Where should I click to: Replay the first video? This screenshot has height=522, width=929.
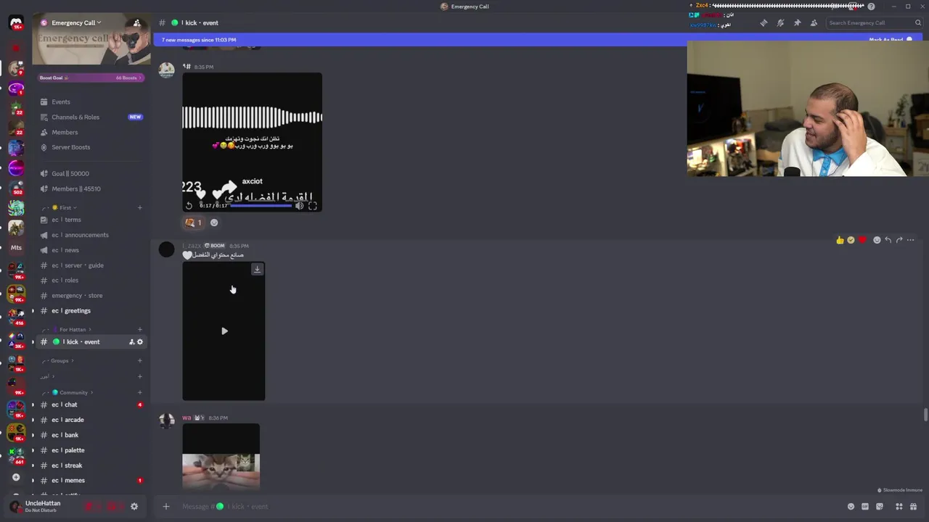(x=189, y=206)
